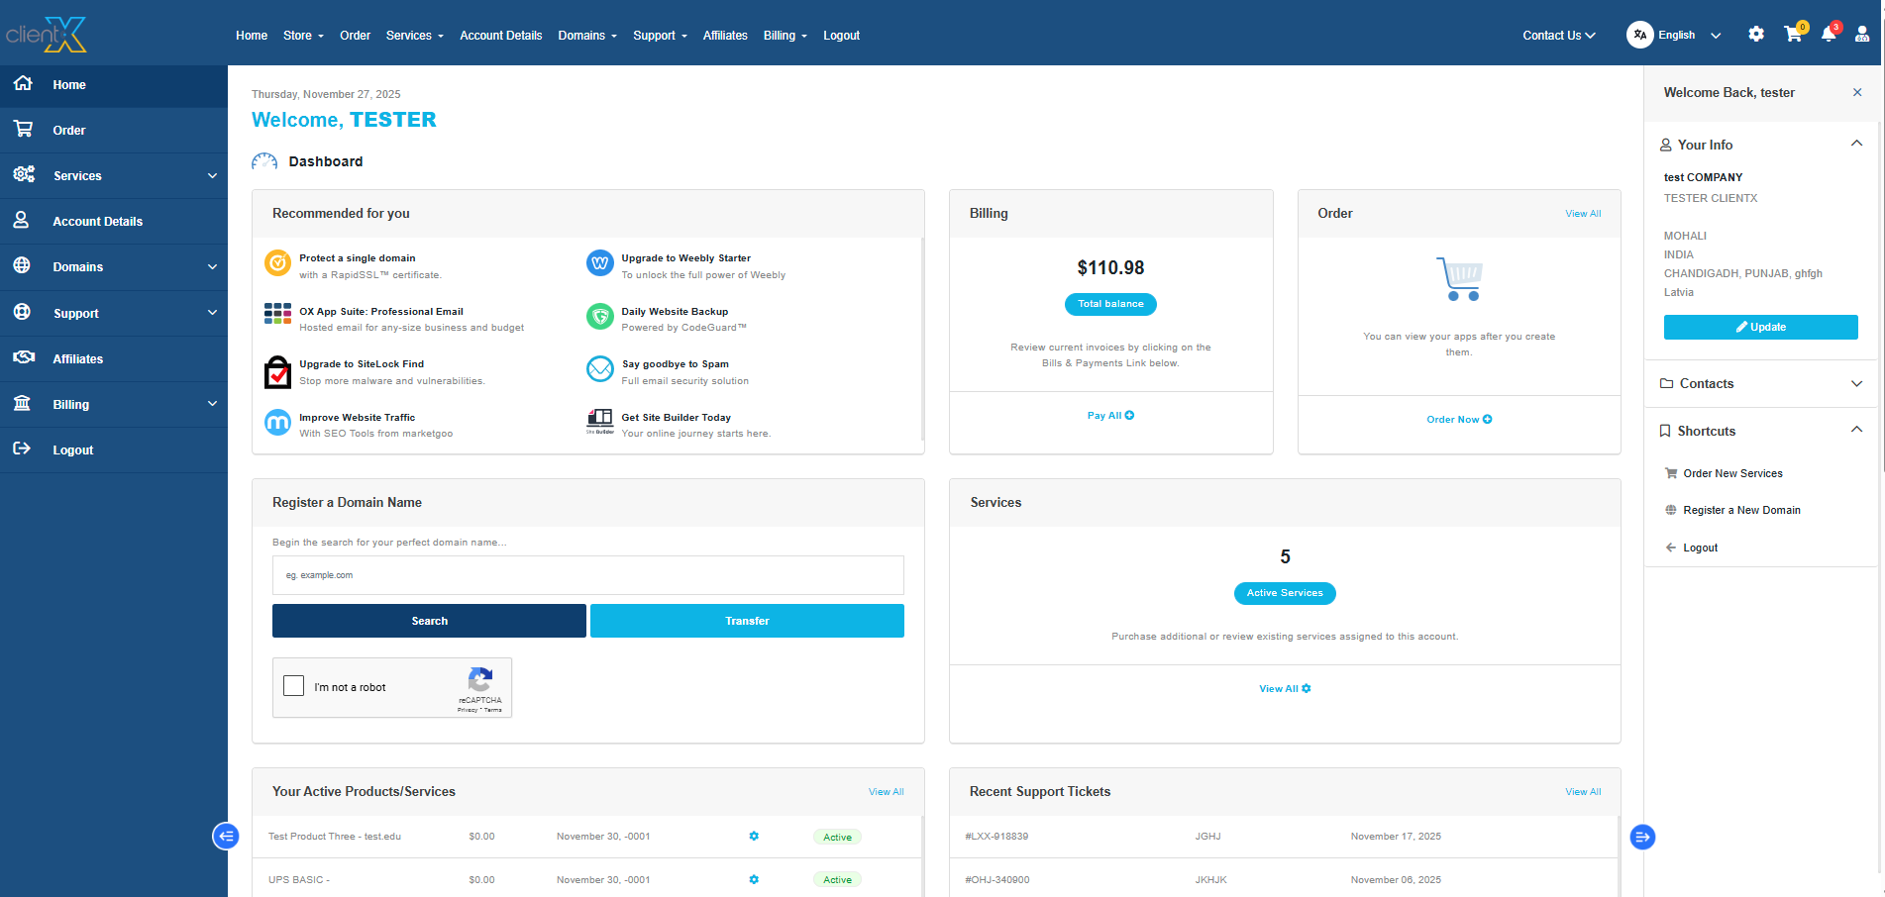Open the Store menu in top navigation
This screenshot has height=897, width=1885.
click(x=303, y=36)
